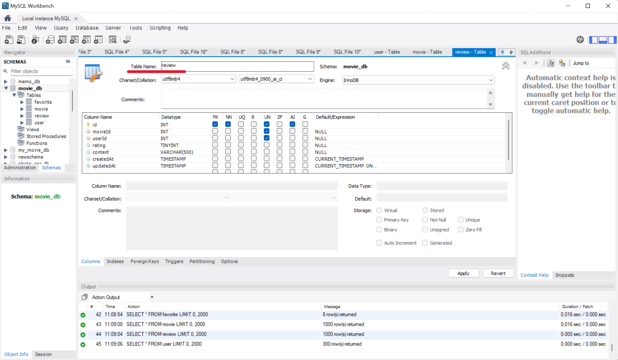Viewport: 618px width, 360px height.
Task: Click the Filter objects search field
Action: (41, 71)
